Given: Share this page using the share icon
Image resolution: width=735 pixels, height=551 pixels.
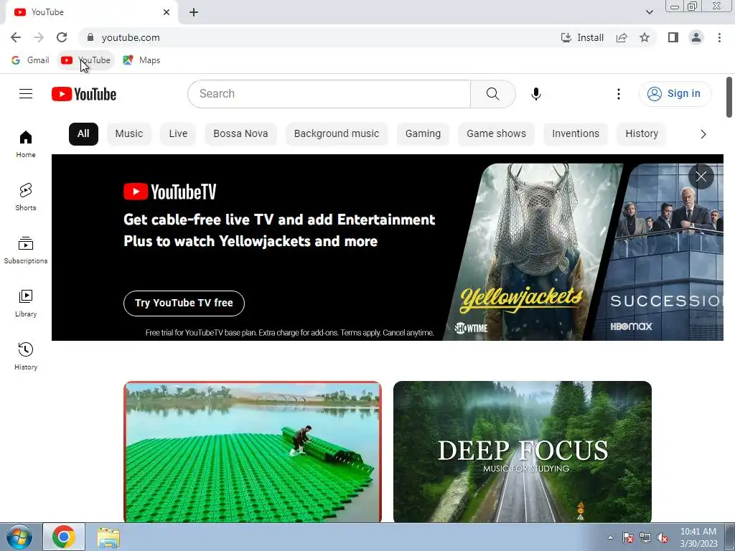Looking at the screenshot, I should [622, 37].
